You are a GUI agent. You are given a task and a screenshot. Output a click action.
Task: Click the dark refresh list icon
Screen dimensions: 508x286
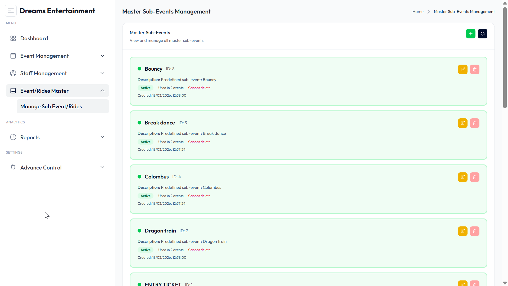pyautogui.click(x=482, y=34)
